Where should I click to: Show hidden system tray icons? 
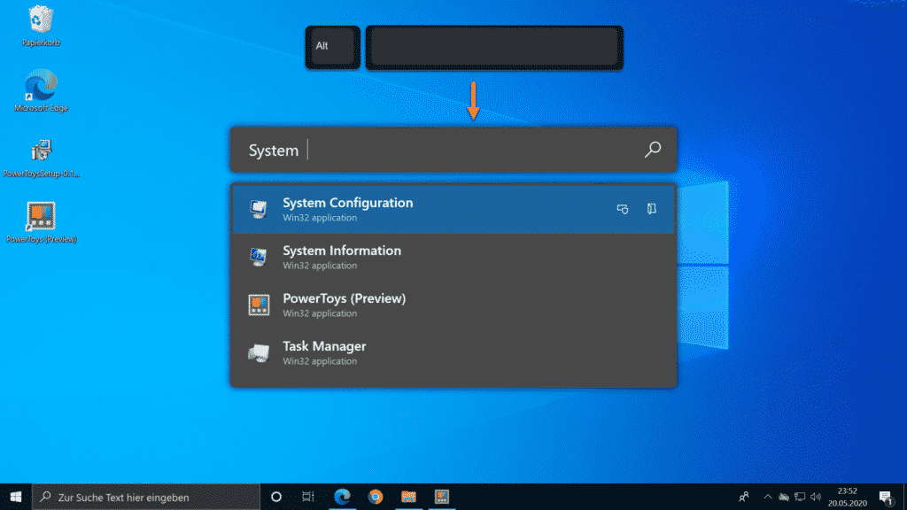(768, 498)
